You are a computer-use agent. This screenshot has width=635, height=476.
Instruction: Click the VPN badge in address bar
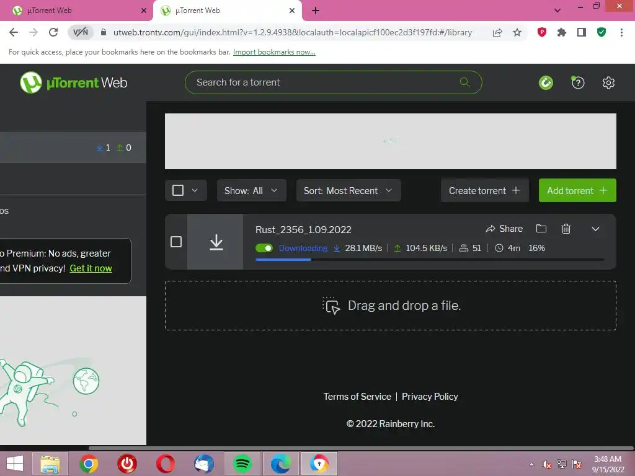80,32
